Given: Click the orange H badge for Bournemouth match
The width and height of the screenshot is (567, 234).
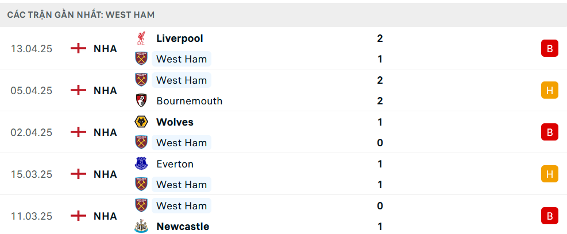Looking at the screenshot, I should [x=549, y=91].
